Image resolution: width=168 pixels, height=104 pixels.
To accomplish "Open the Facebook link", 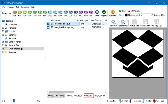I will (135, 101).
